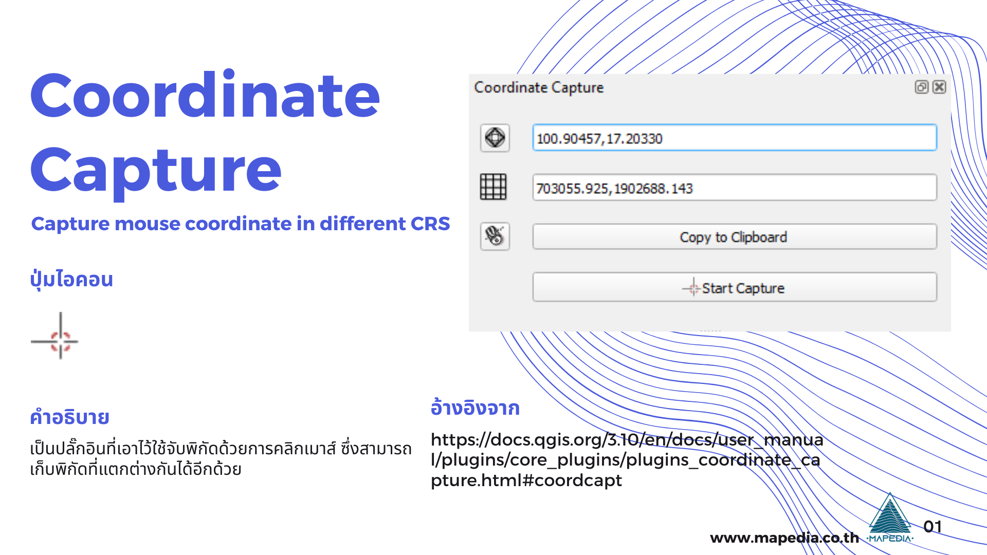Image resolution: width=987 pixels, height=555 pixels.
Task: Click the page number '01'
Action: coord(933,527)
